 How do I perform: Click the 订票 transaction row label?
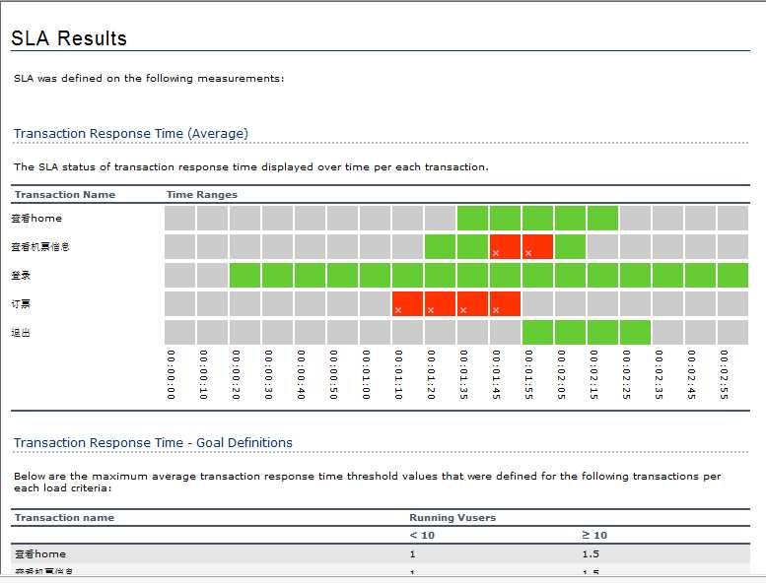21,304
